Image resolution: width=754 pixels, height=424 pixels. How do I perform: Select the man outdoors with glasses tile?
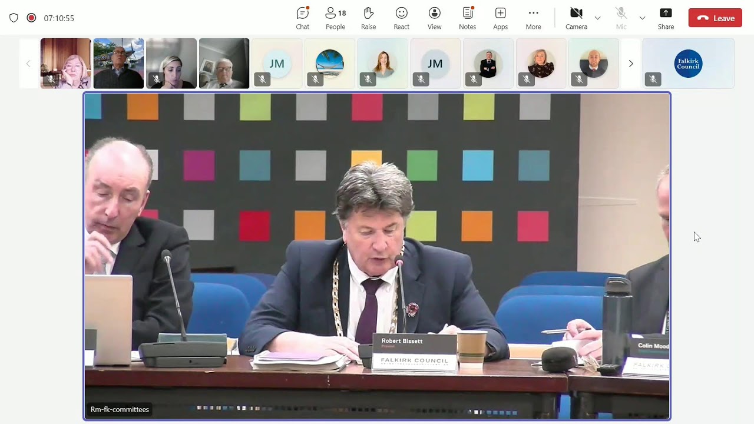tap(118, 64)
